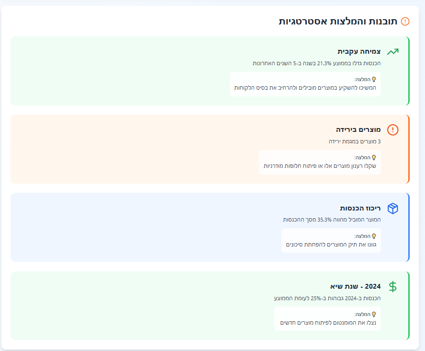Click the lightbulb icon in צמיחה עקבית card
The width and height of the screenshot is (425, 351).
(374, 79)
